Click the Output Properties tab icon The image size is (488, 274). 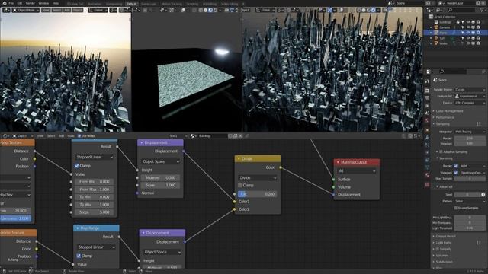[x=427, y=98]
